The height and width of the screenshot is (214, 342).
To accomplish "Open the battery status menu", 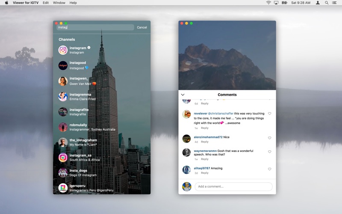I will pos(284,3).
